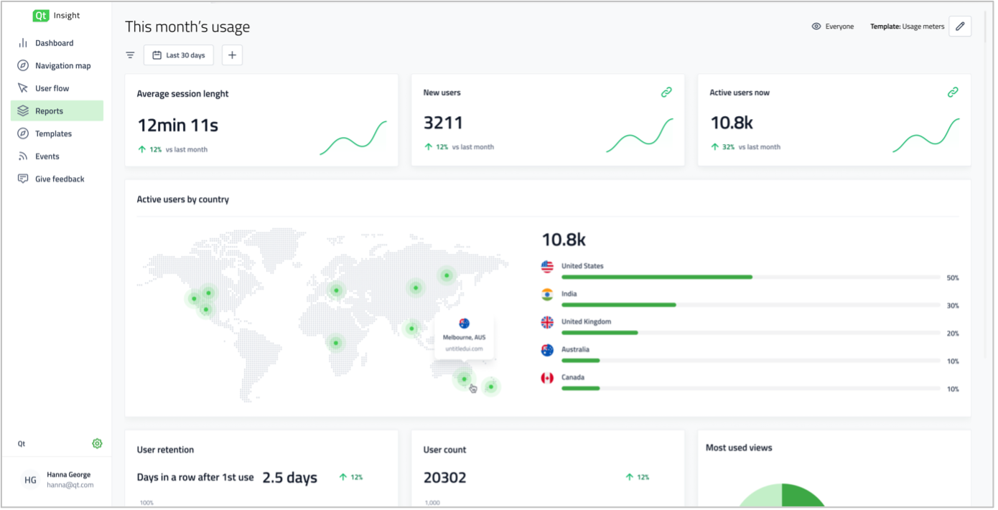This screenshot has width=998, height=510.
Task: Click the plus button to add filter
Action: click(232, 55)
